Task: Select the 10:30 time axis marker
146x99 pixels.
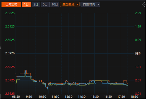Action: tap(42, 97)
